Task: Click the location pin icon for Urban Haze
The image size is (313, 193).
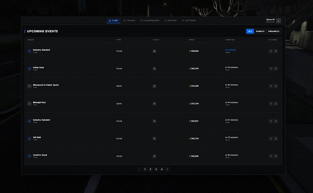Action: coord(271,69)
